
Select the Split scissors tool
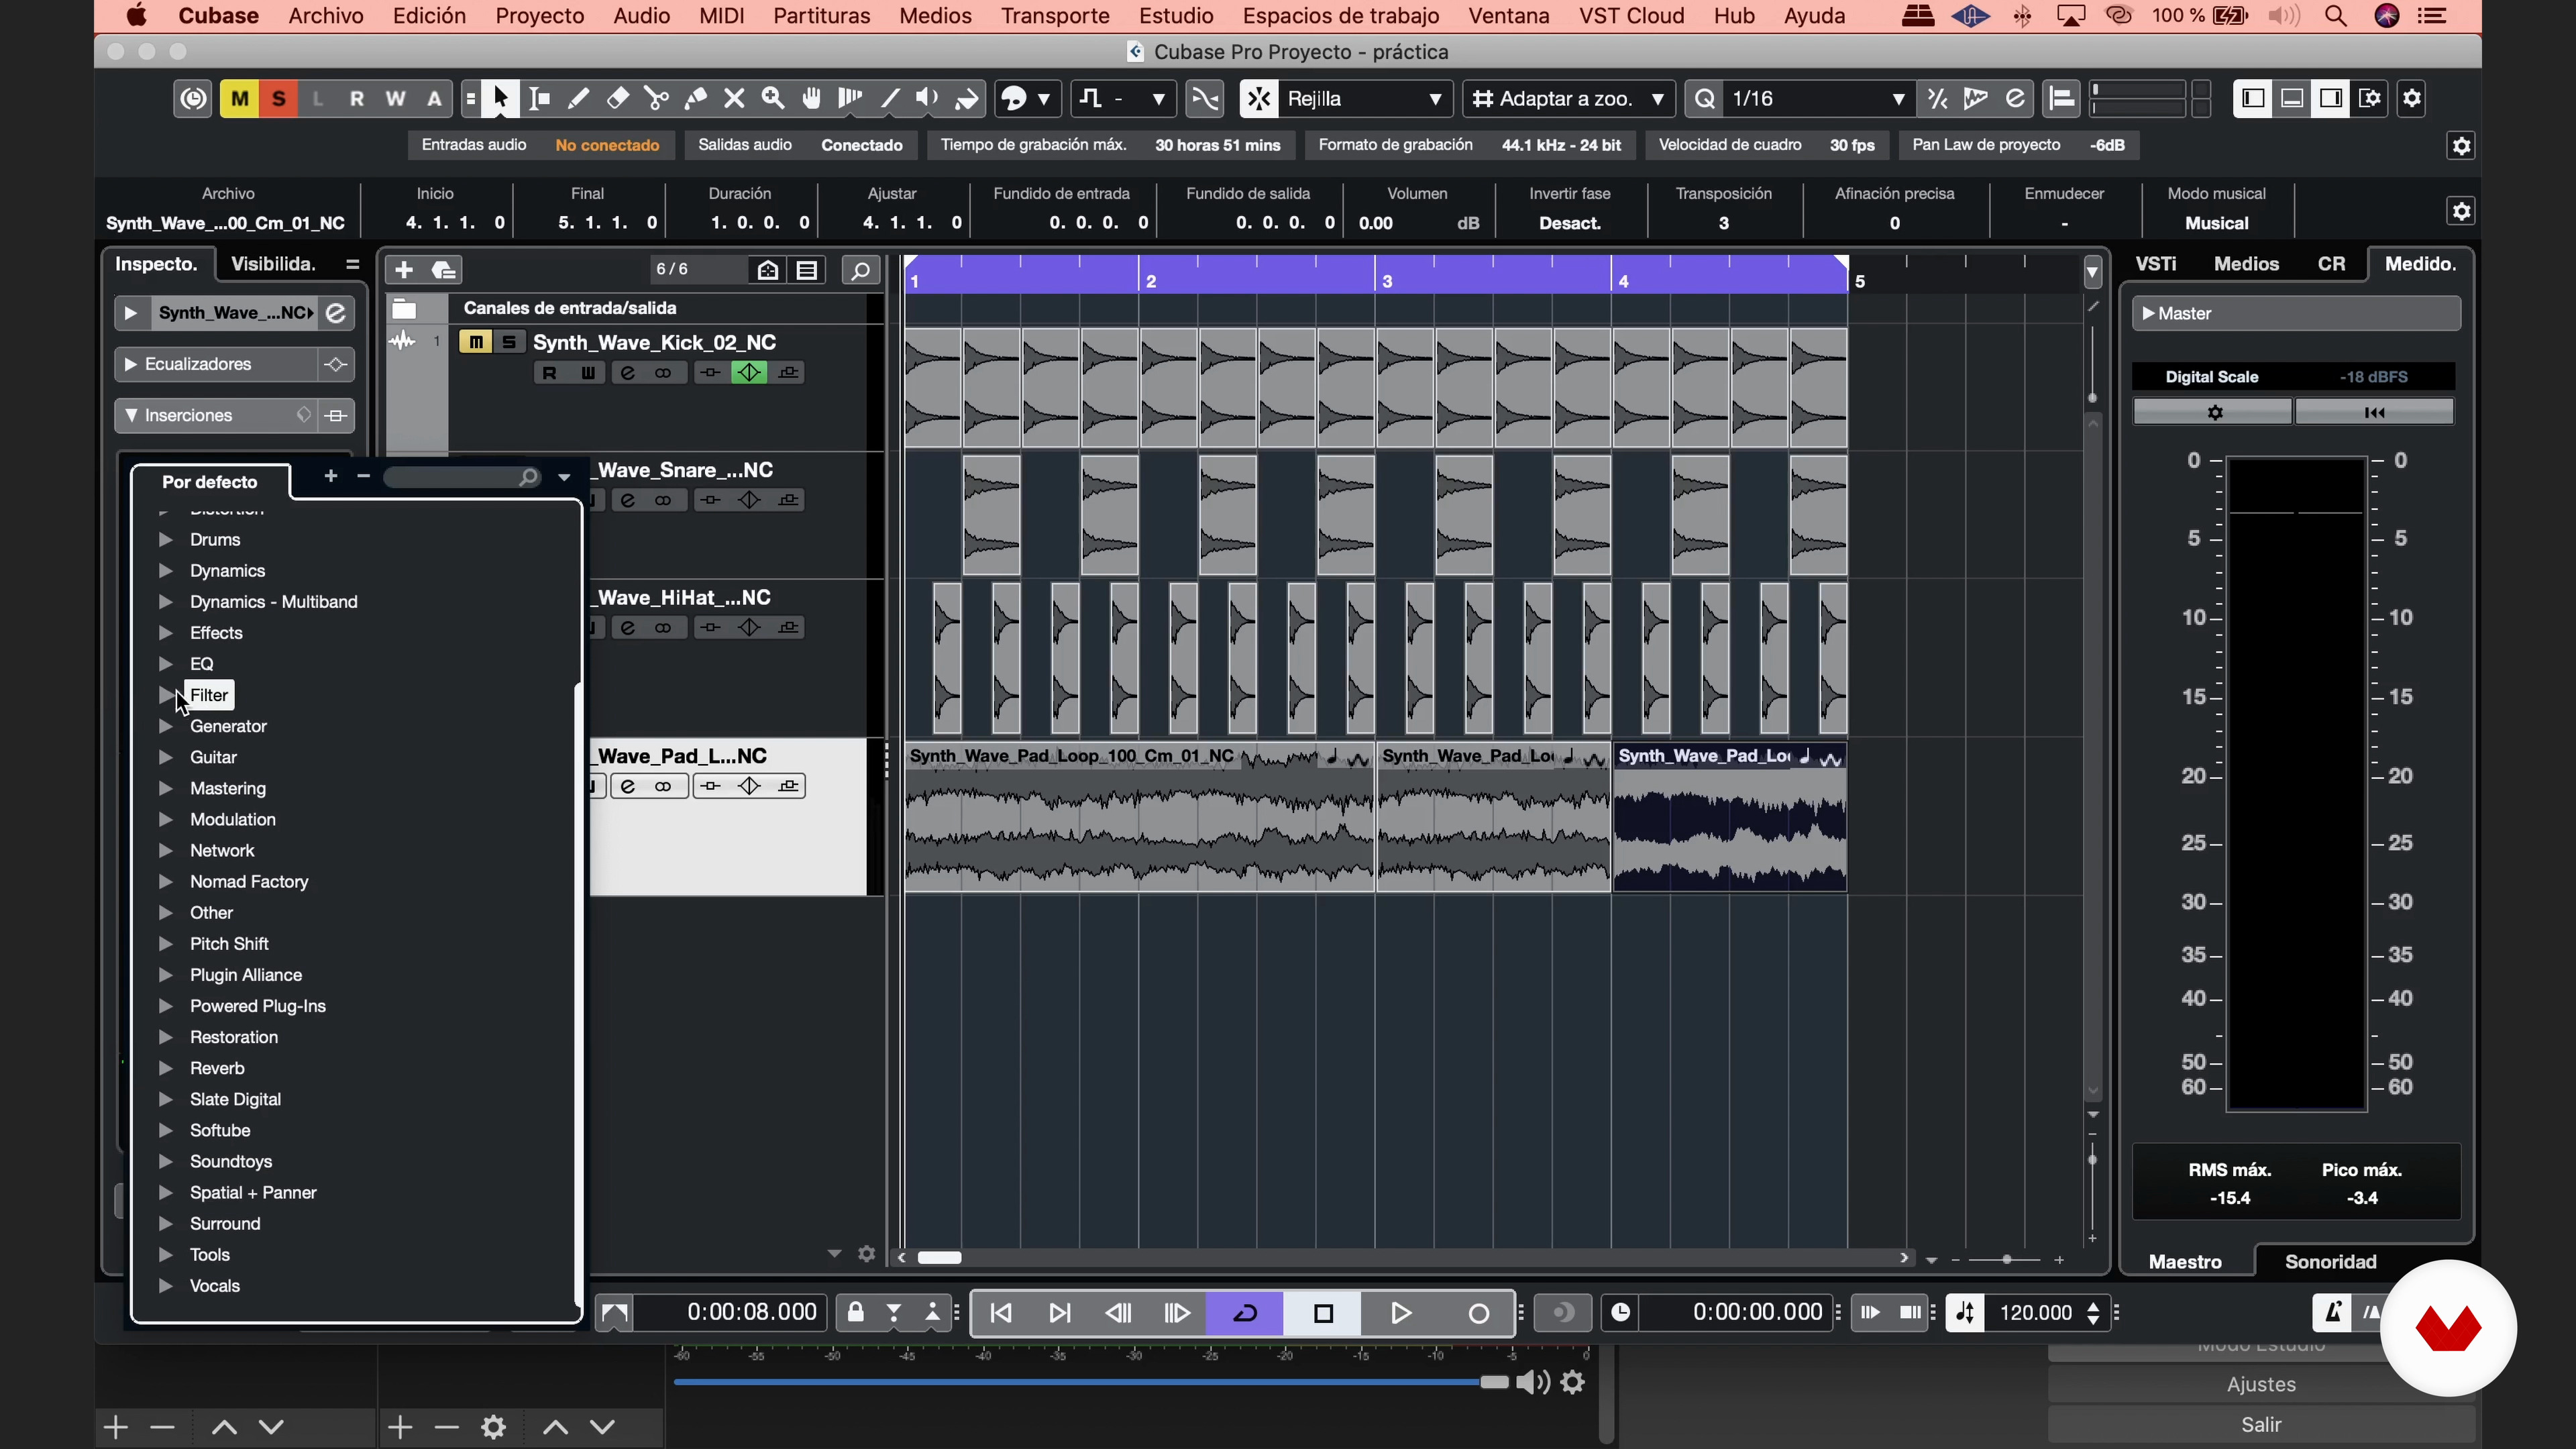657,98
